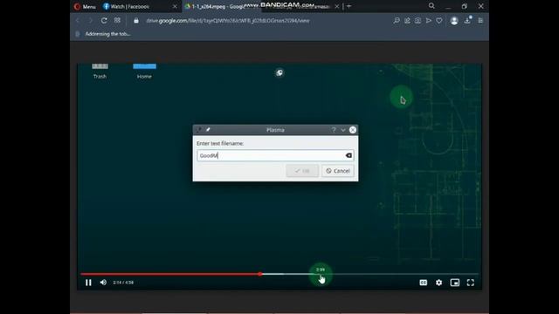559x314 pixels.
Task: Enter fullscreen with the video fullscreen icon
Action: (471, 283)
